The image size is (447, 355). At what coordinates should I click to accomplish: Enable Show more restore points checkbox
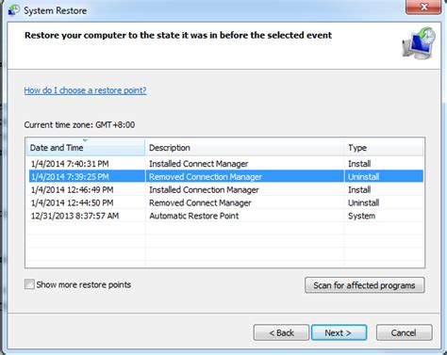tap(29, 284)
